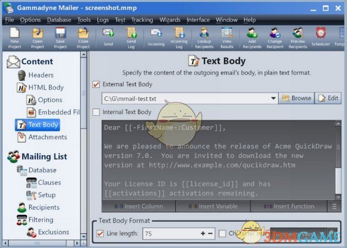This screenshot has height=248, width=347.
Task: Select Exclusions in the sidebar
Action: pos(48,232)
